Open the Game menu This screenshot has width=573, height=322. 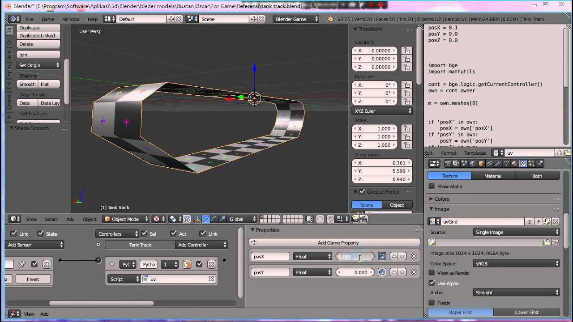pyautogui.click(x=48, y=19)
